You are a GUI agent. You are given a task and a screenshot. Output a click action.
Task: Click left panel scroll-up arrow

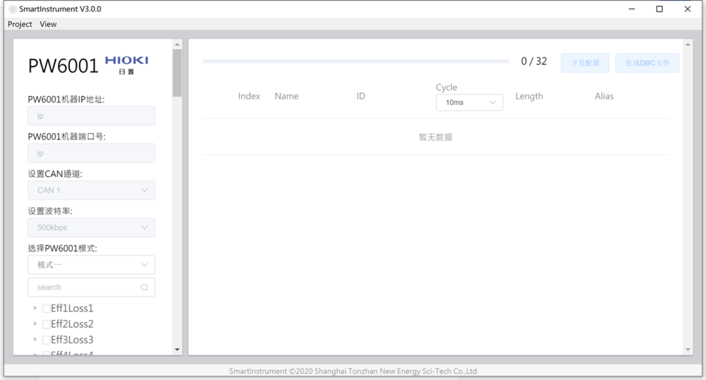point(177,44)
